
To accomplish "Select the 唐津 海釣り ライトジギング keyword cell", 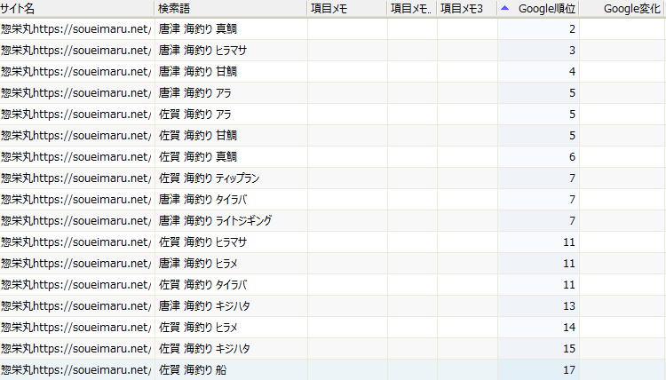I will point(231,220).
